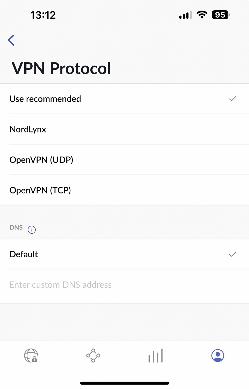Open the globe lock VPN tab
The width and height of the screenshot is (249, 389).
tap(31, 356)
